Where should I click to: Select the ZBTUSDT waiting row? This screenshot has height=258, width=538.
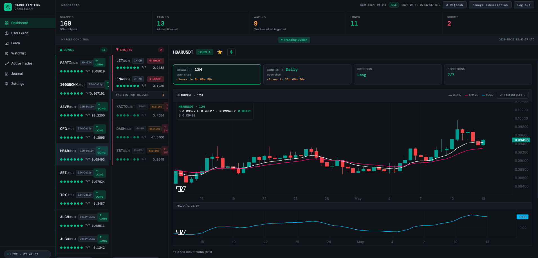140,154
